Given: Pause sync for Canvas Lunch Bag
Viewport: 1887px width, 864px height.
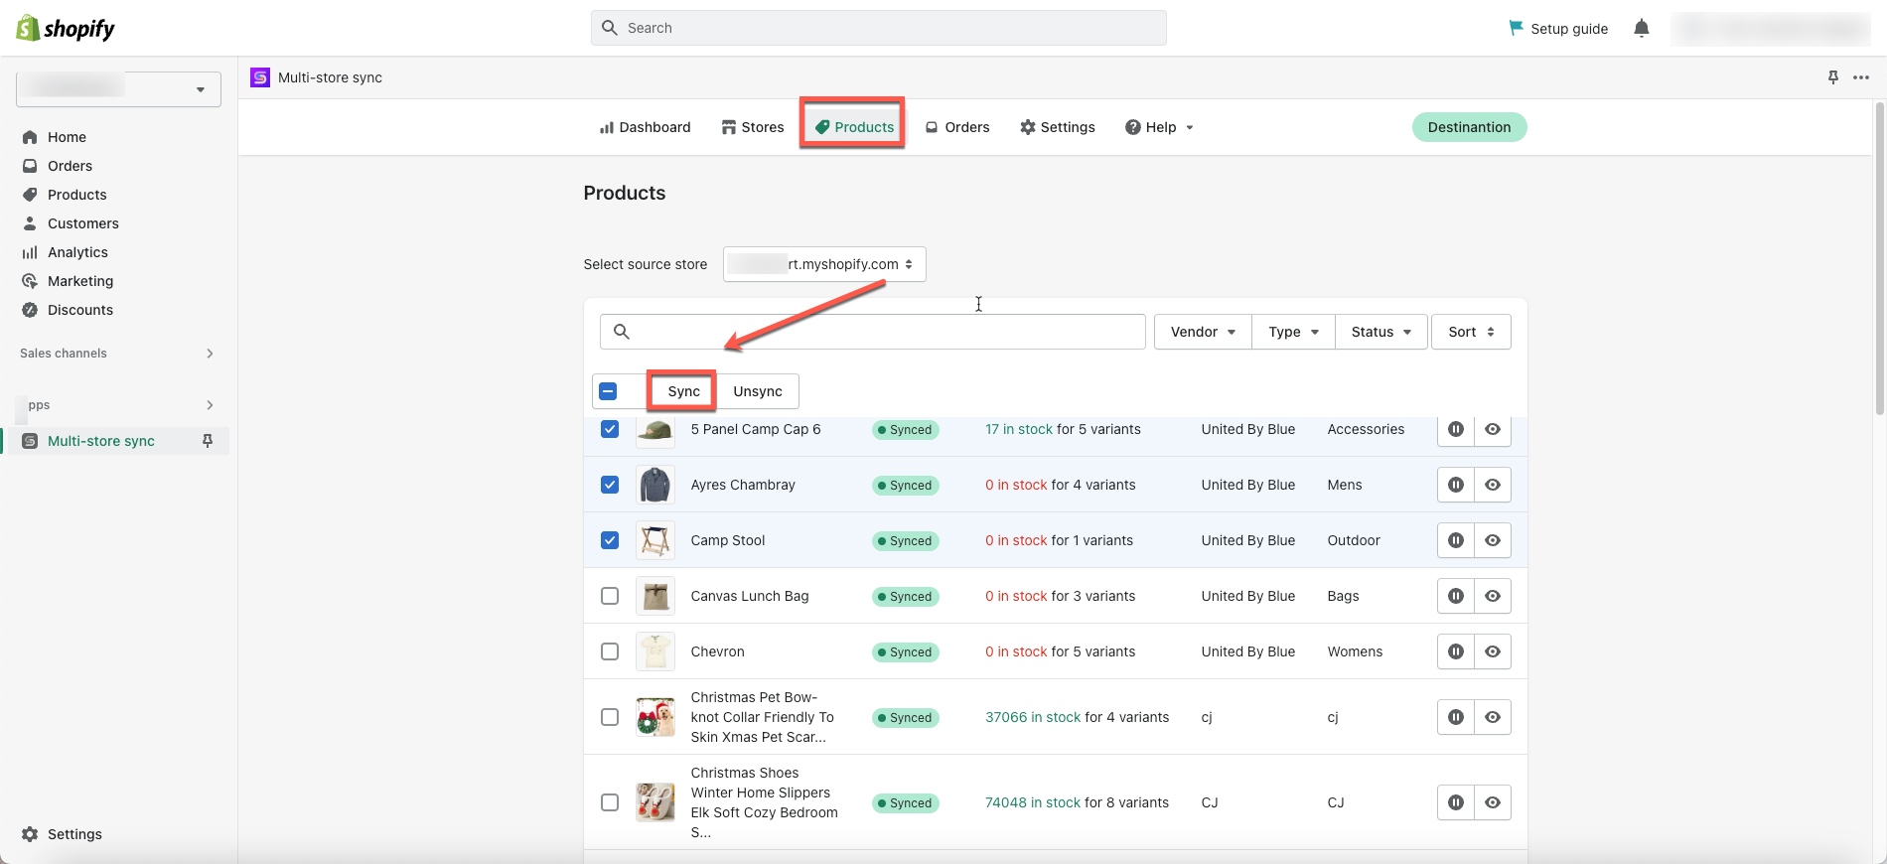Looking at the screenshot, I should 1456,596.
